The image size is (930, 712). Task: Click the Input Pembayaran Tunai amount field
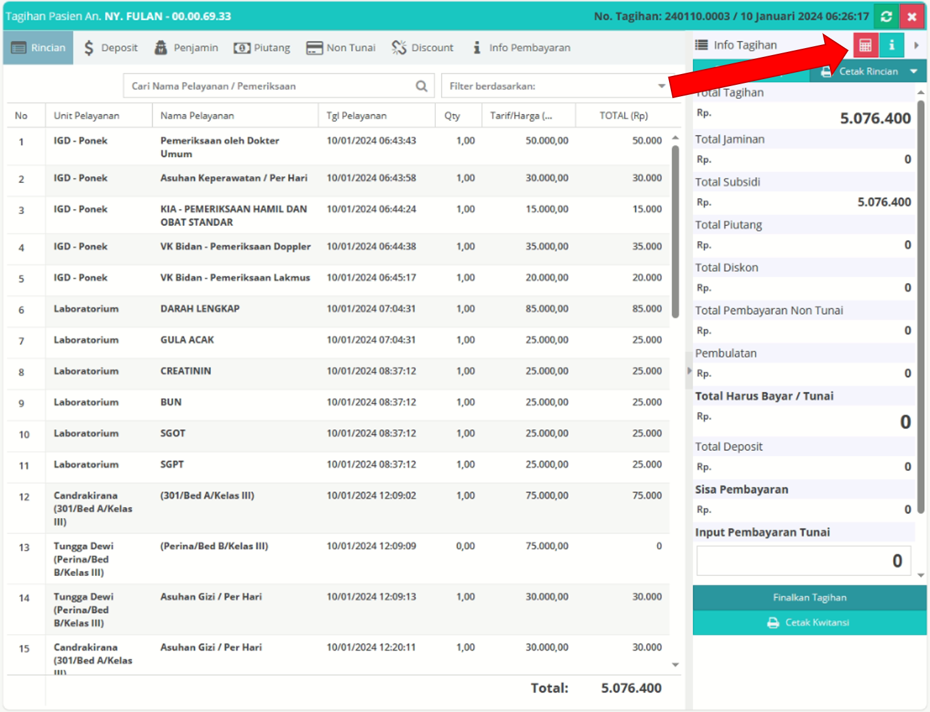click(803, 561)
